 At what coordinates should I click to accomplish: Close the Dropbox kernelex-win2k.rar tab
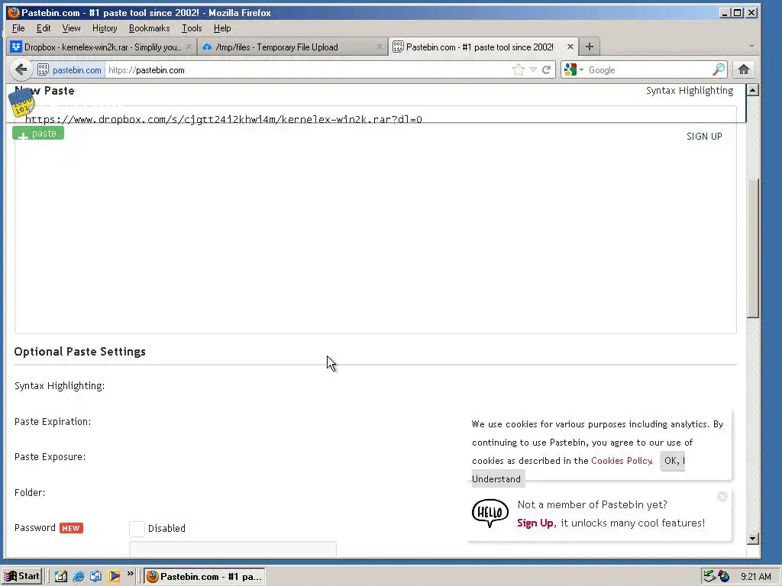coord(189,47)
